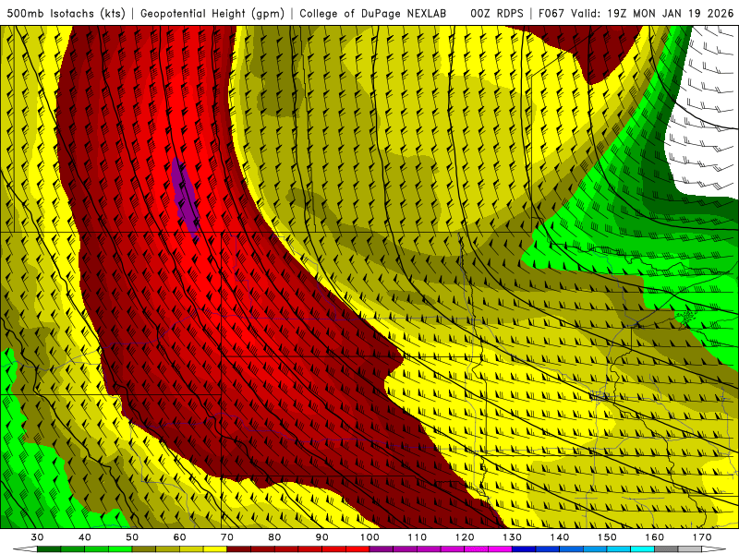Click the purple wind maximum on the map
This screenshot has height=554, width=739.
185,196
